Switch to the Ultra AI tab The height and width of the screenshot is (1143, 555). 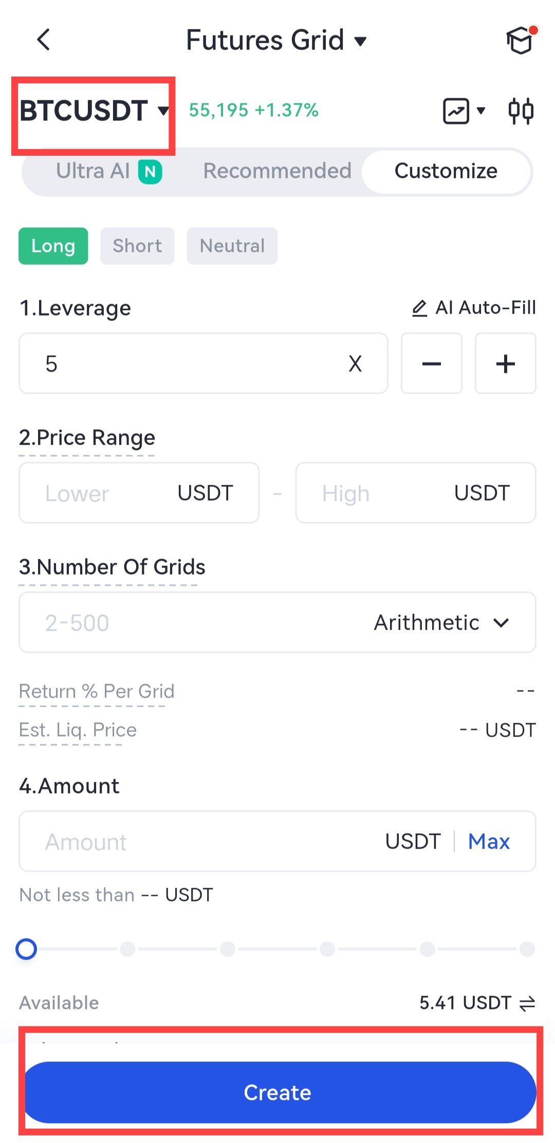tap(108, 171)
